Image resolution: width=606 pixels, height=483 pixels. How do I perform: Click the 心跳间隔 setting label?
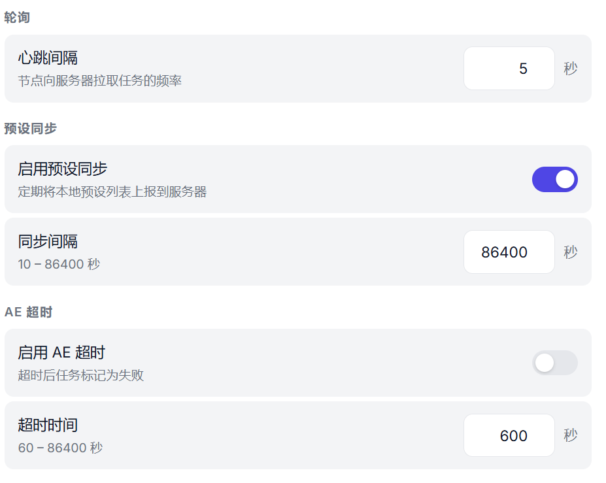coord(48,58)
